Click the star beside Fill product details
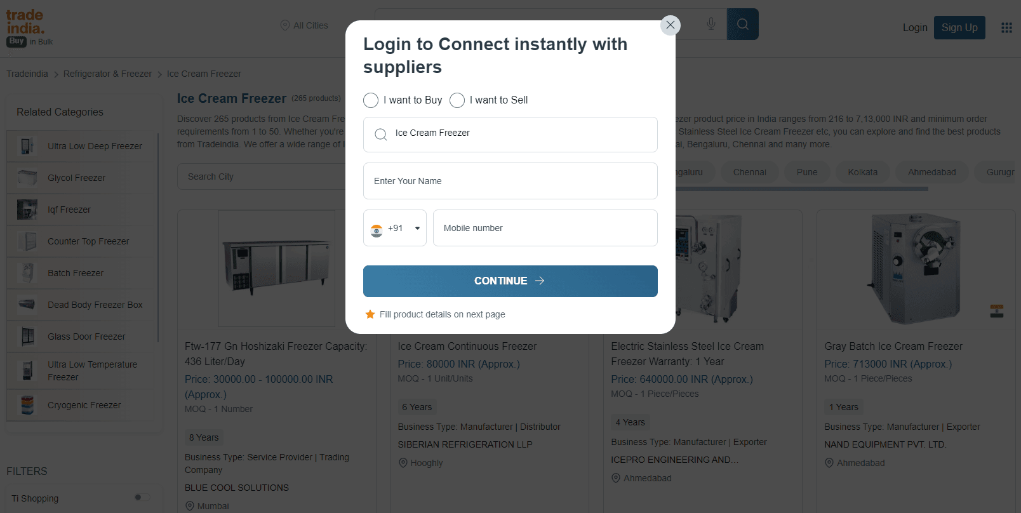 click(x=370, y=314)
